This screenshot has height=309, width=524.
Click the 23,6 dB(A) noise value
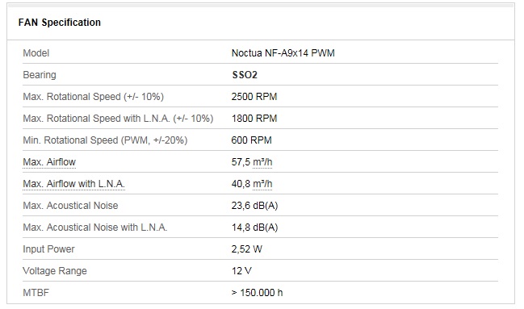point(254,206)
